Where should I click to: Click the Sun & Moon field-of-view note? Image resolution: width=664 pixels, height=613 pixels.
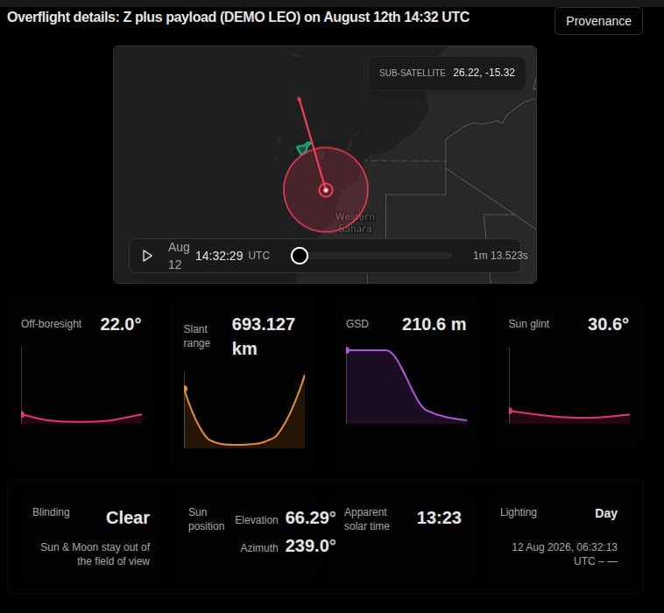pos(95,554)
